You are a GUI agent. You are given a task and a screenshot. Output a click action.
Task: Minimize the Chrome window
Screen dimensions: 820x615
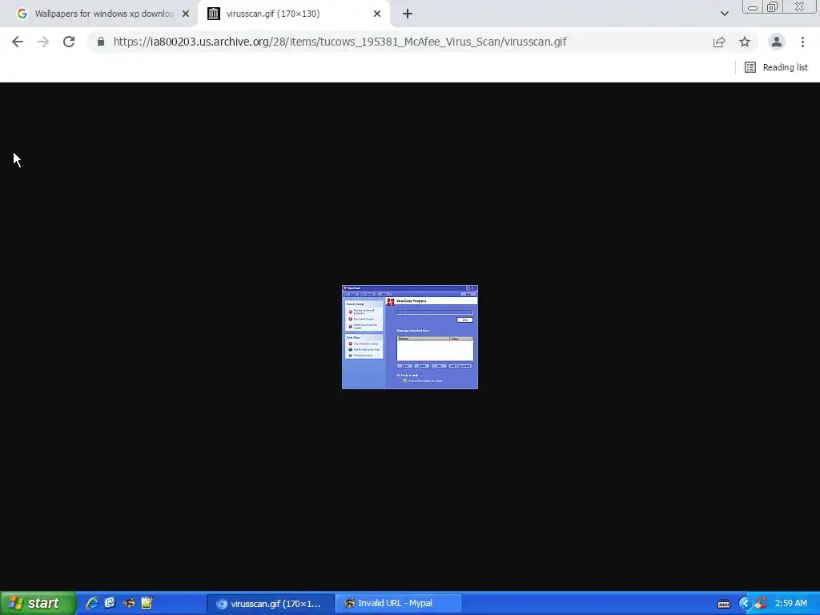pyautogui.click(x=753, y=7)
